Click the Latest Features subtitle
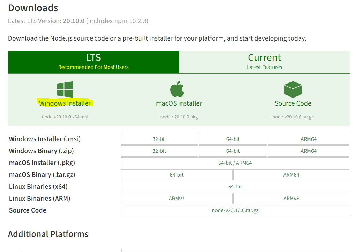The image size is (361, 252). pos(265,67)
